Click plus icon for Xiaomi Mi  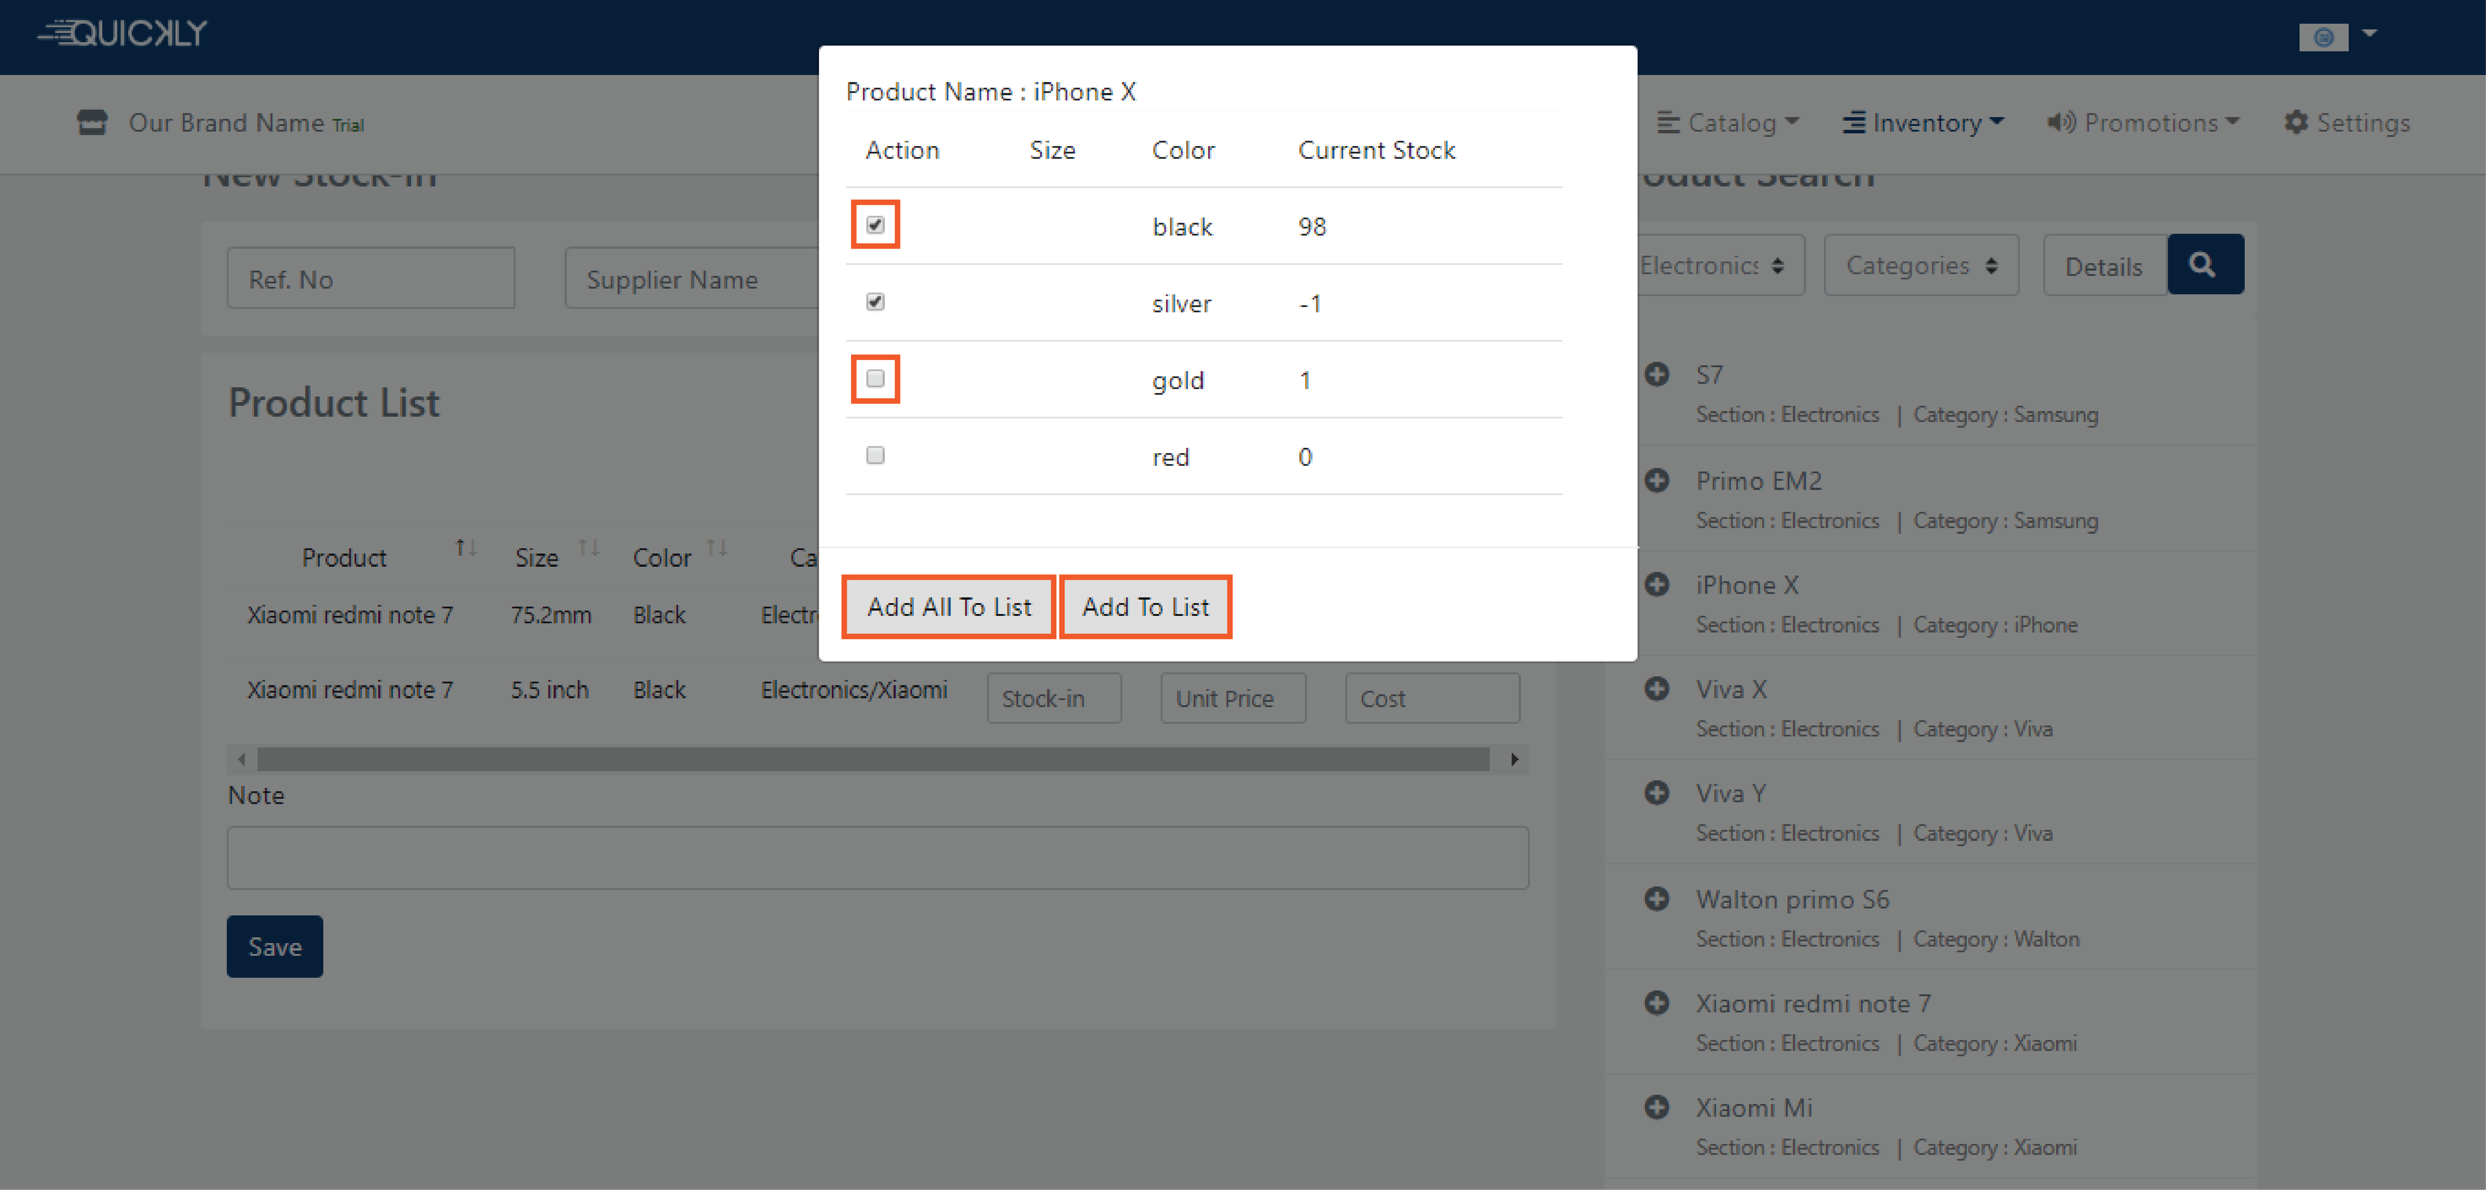pyautogui.click(x=1656, y=1107)
